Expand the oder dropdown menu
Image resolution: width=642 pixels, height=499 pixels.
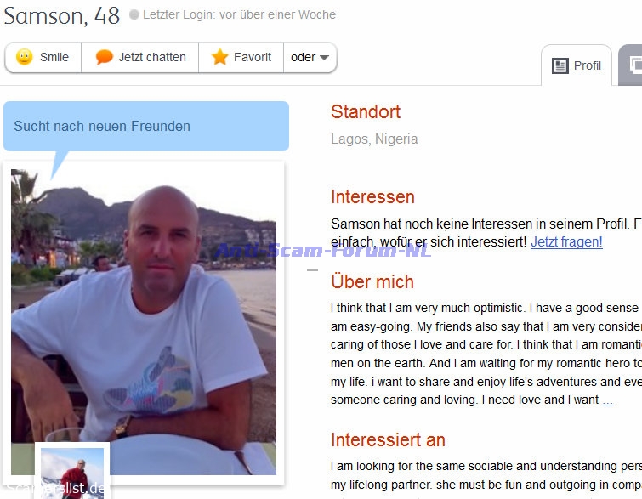310,57
